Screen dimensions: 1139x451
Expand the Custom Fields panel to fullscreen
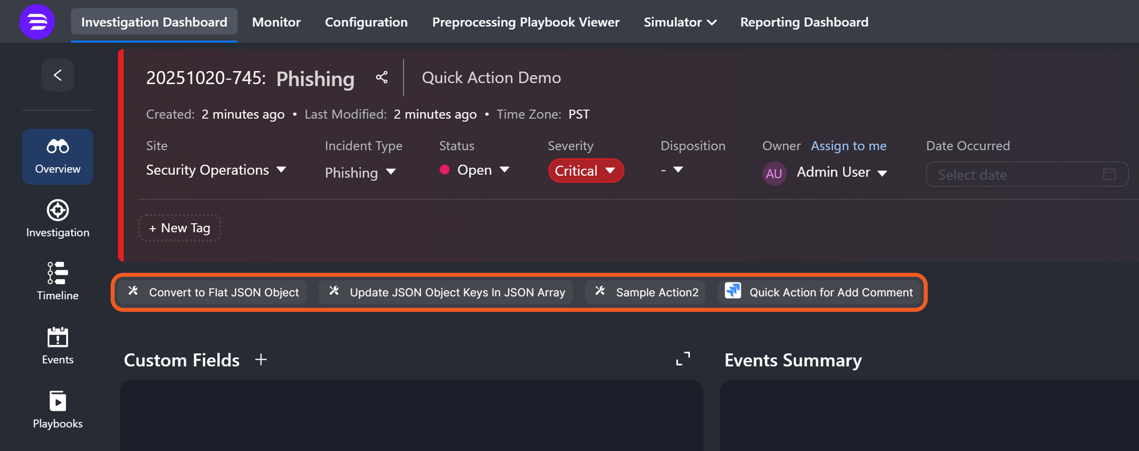tap(683, 359)
